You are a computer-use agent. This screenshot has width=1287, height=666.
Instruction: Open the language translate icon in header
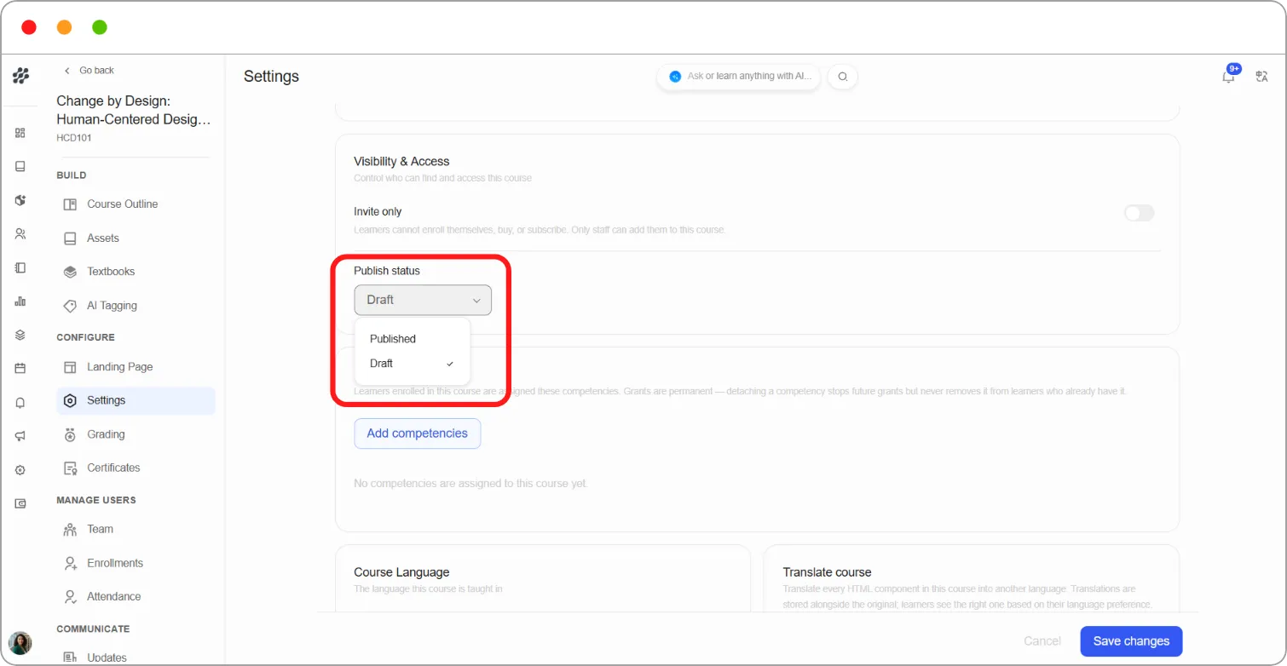pyautogui.click(x=1262, y=77)
